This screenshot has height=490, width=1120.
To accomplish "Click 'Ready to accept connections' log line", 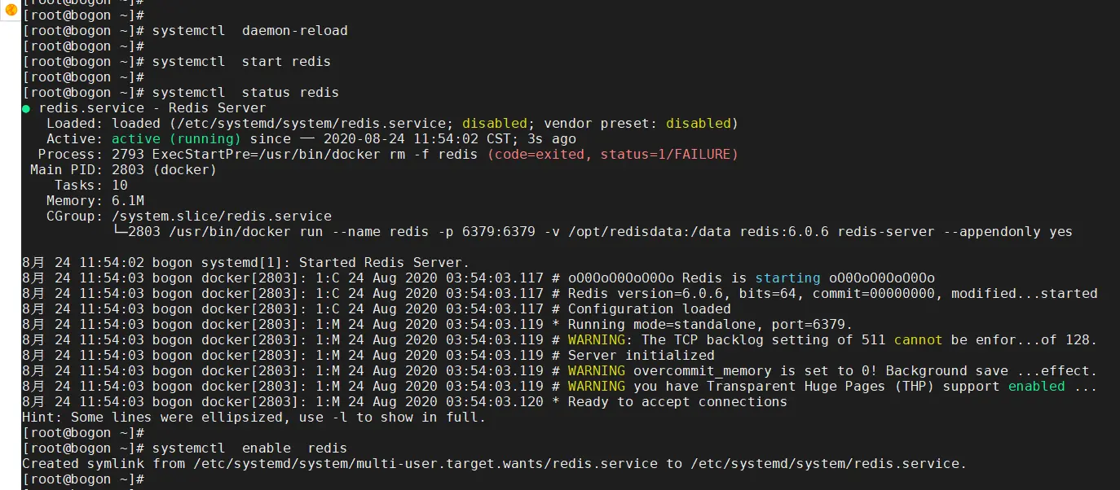I will click(405, 402).
